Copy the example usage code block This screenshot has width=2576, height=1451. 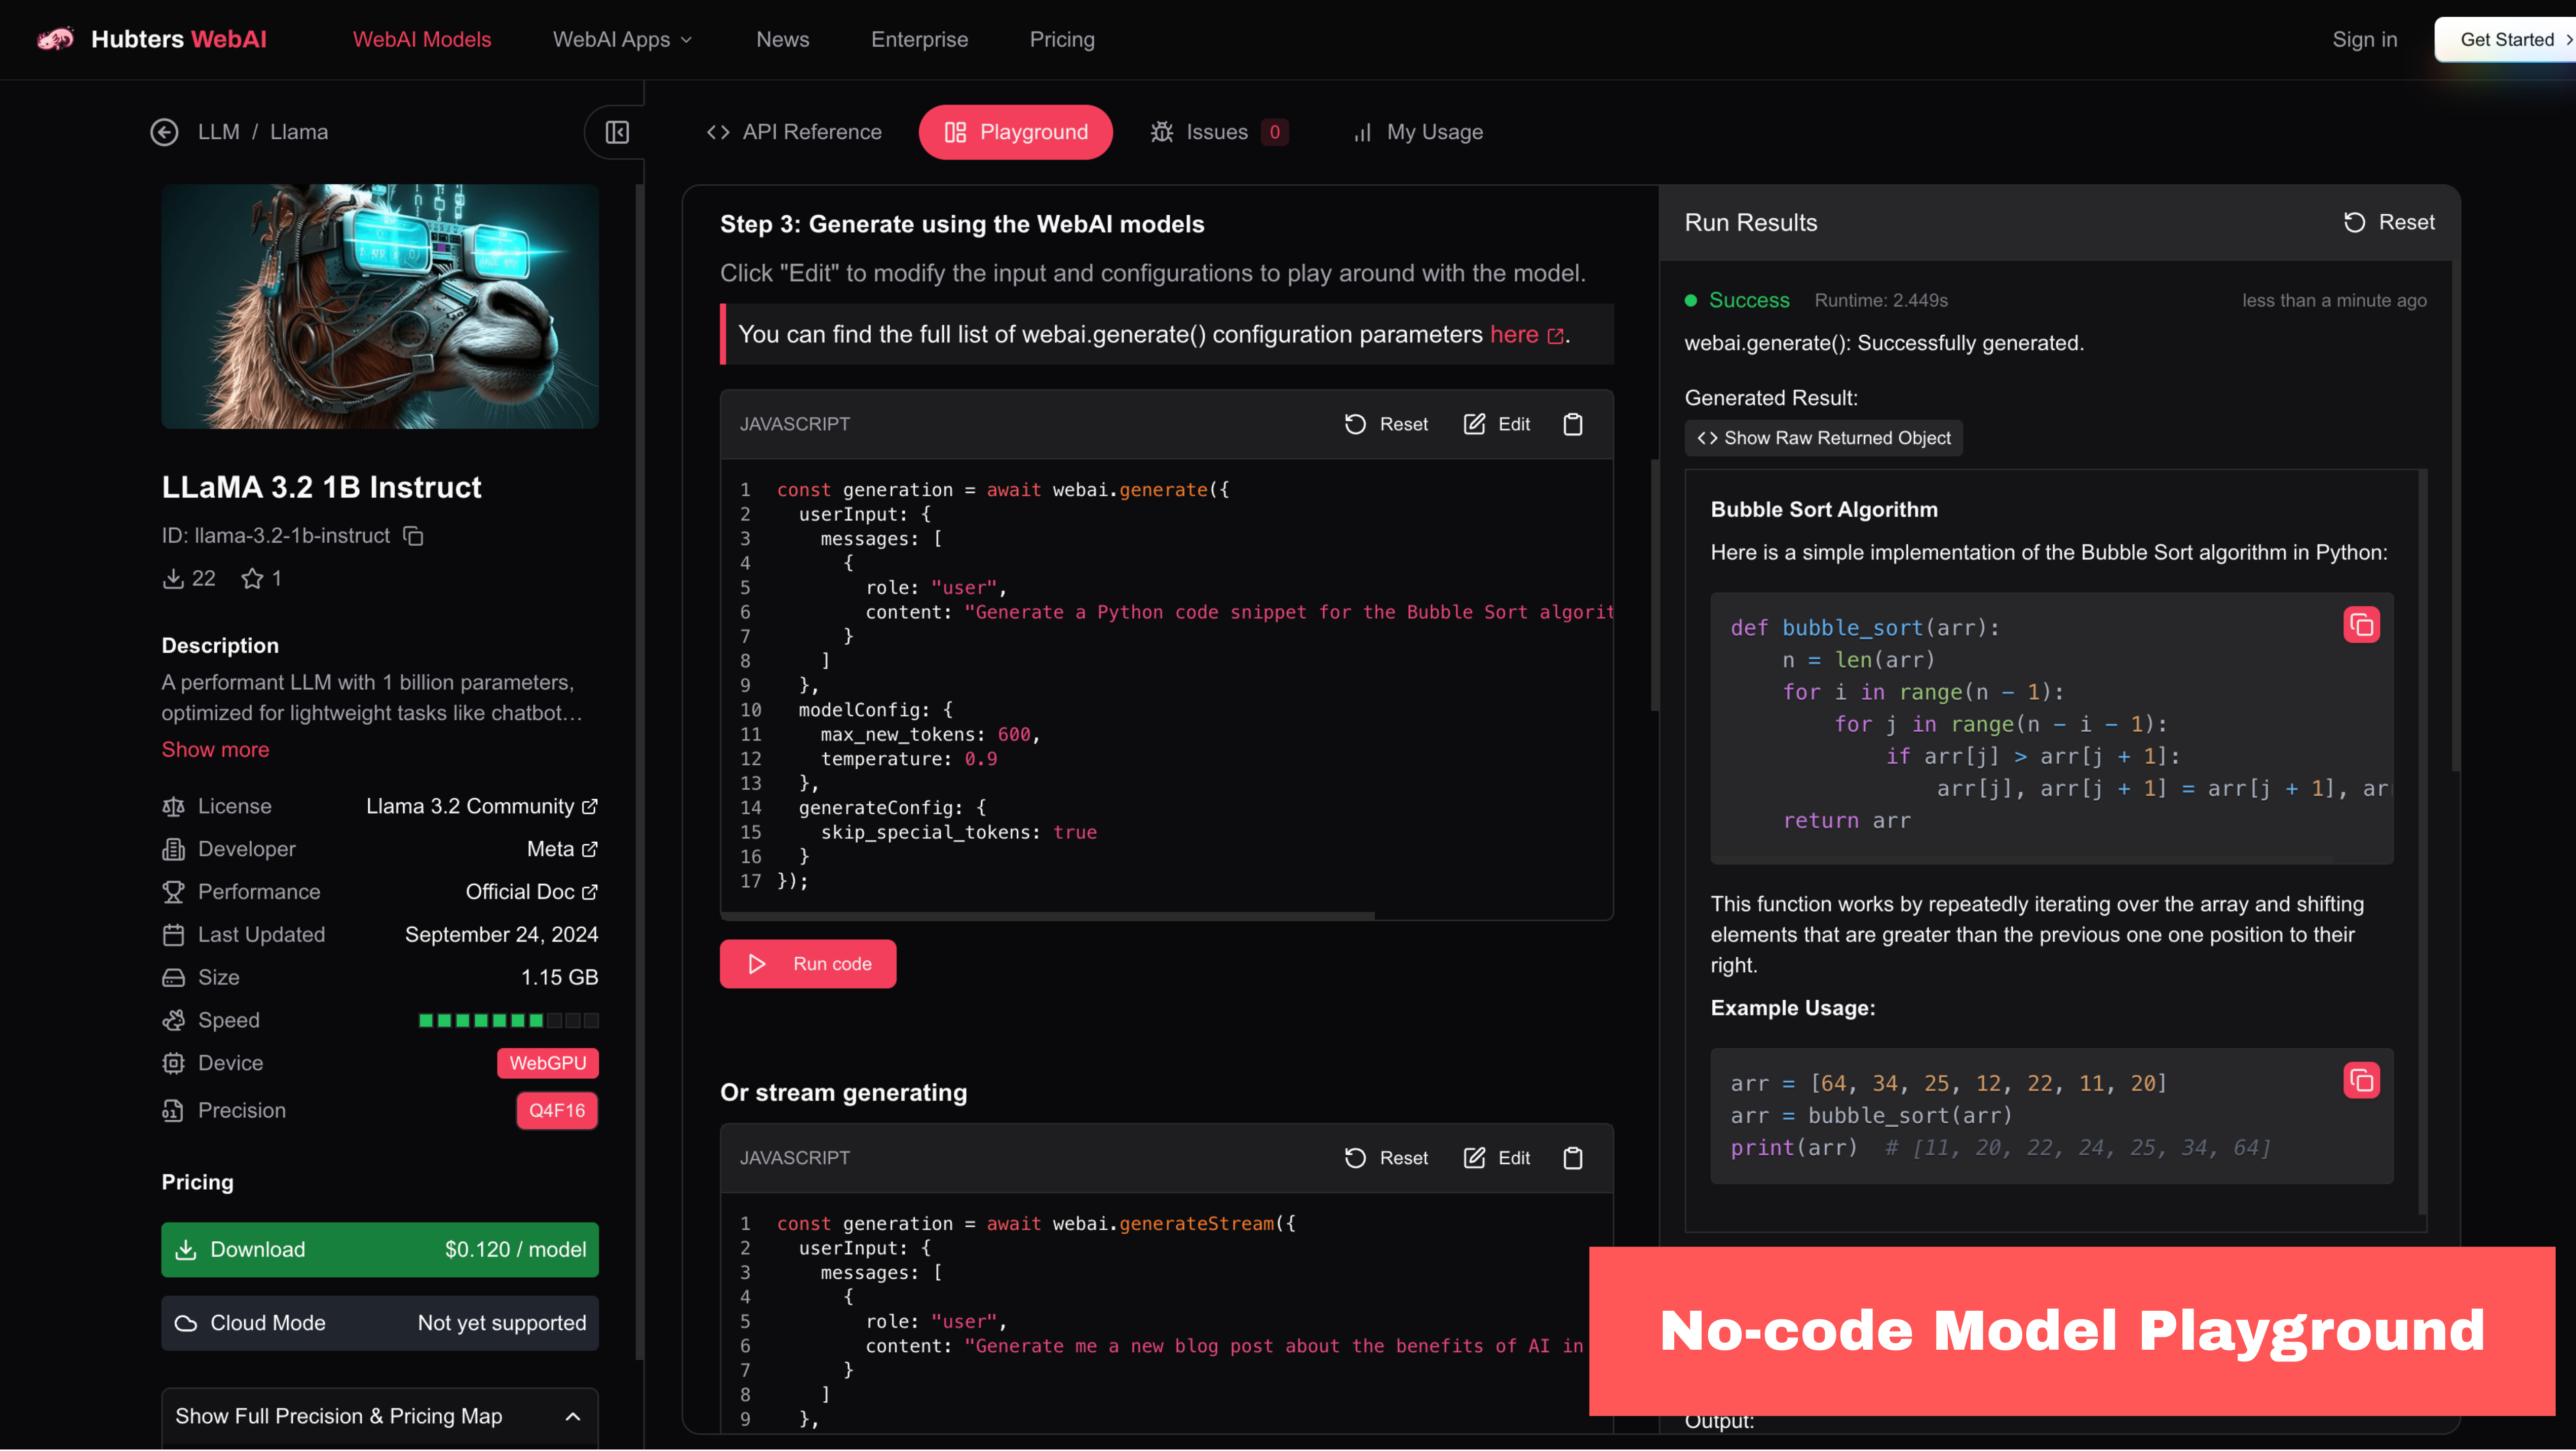click(2361, 1080)
